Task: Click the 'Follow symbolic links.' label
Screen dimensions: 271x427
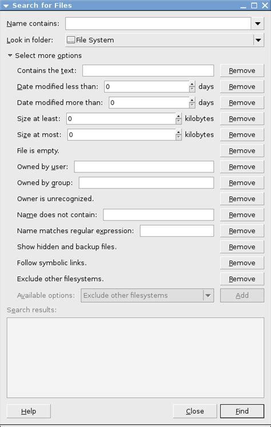Action: pos(52,263)
